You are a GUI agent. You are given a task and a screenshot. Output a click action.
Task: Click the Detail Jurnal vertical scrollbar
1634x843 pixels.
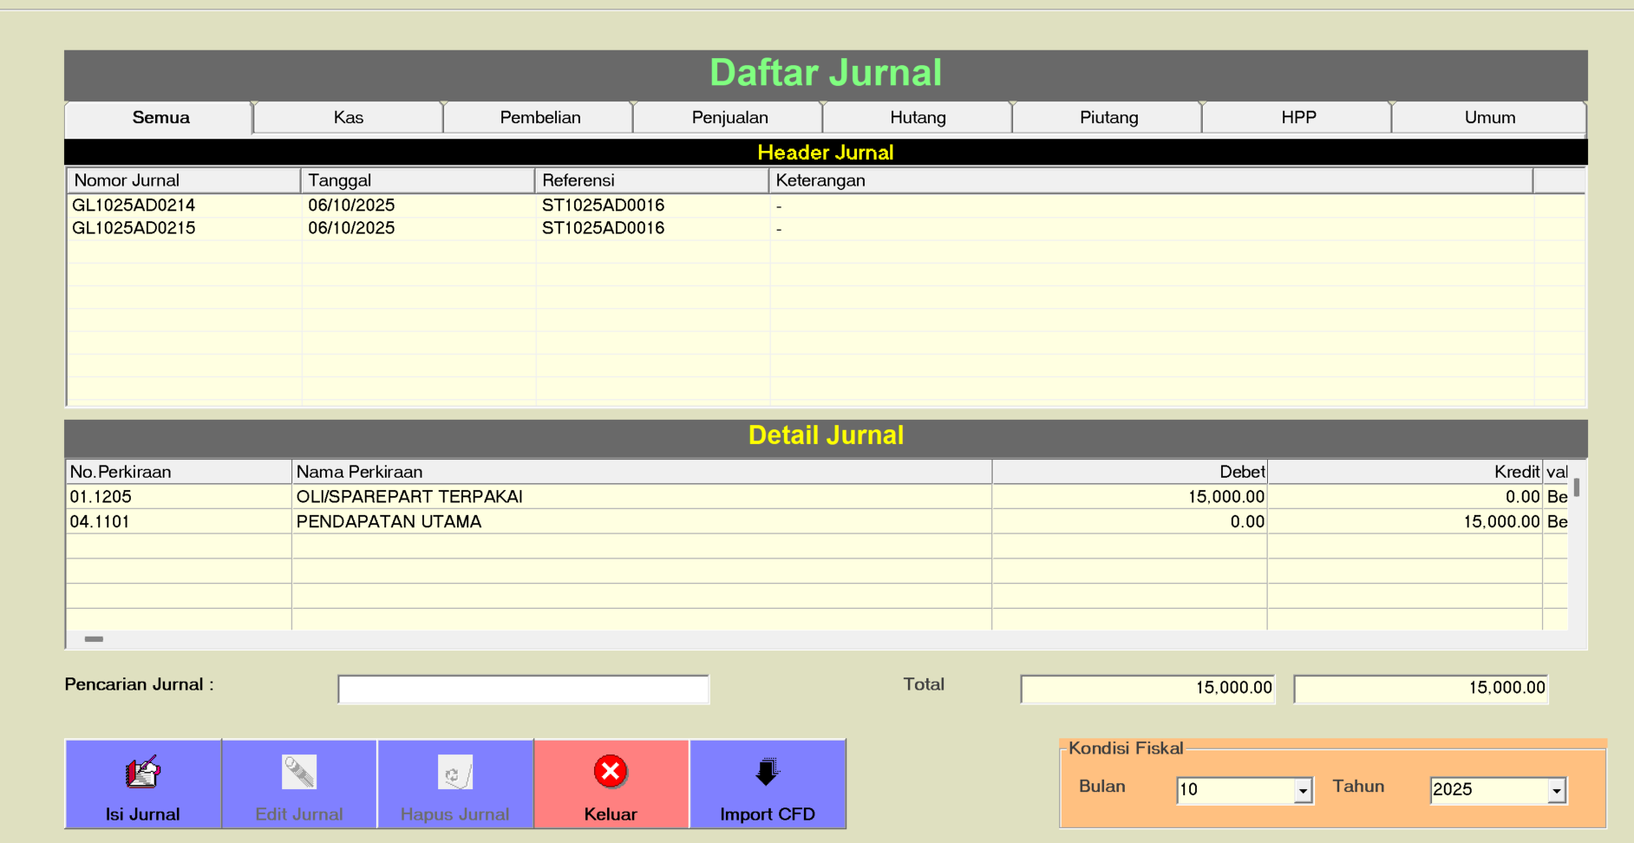(1577, 555)
